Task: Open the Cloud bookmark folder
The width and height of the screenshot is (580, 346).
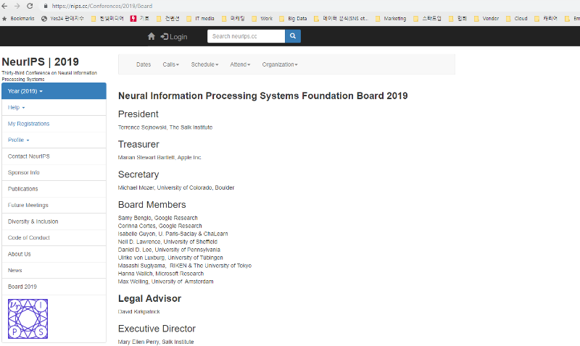Action: coord(517,19)
